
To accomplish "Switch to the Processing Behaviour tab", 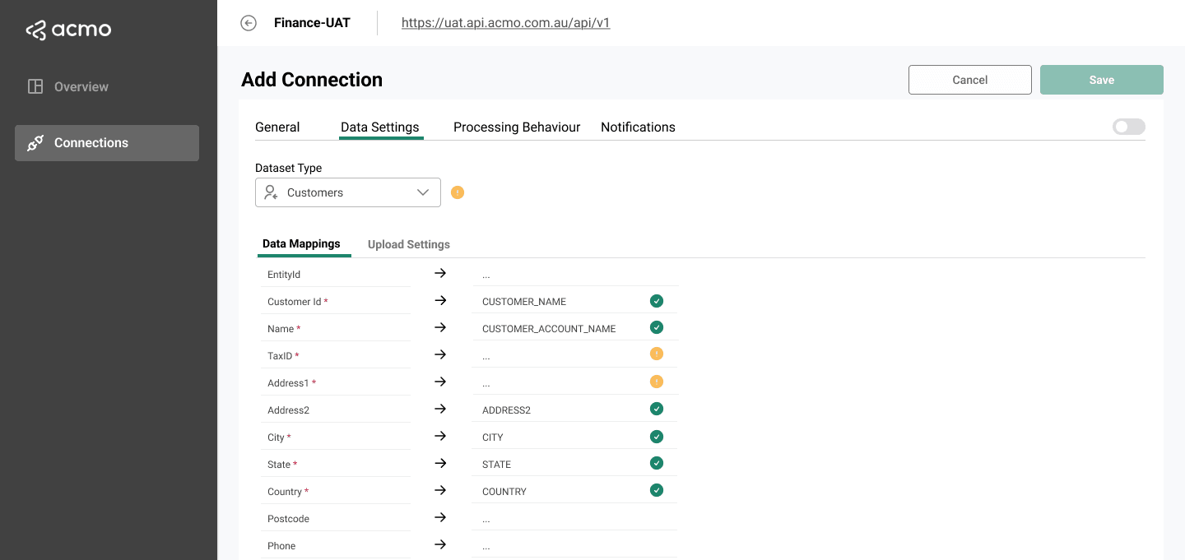I will click(516, 127).
